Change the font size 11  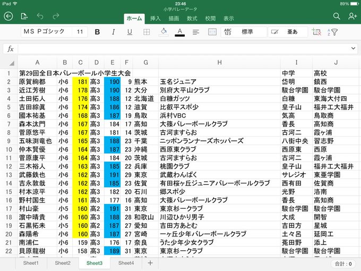80,32
